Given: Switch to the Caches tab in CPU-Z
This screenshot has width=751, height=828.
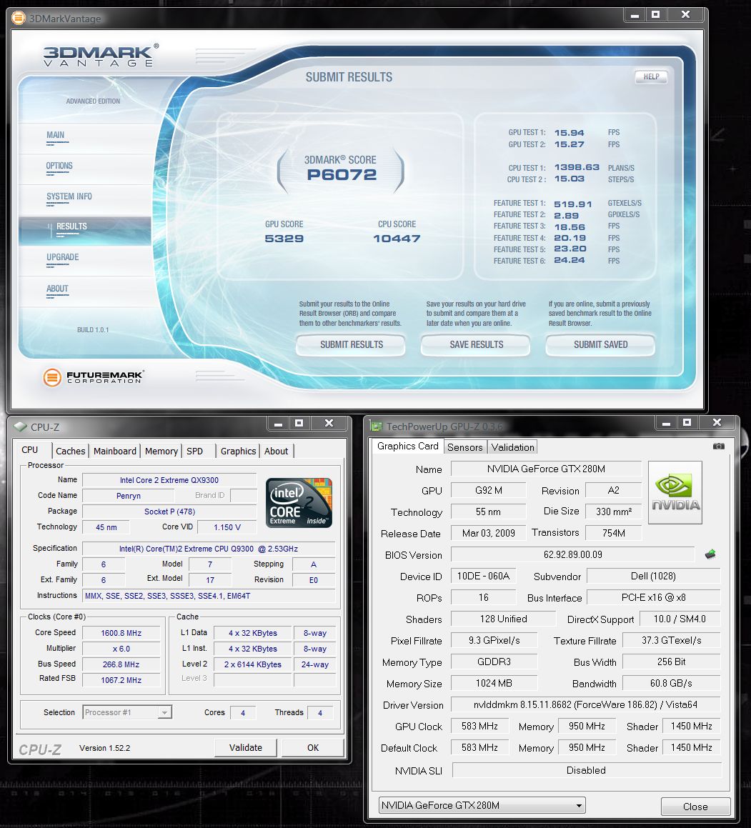Looking at the screenshot, I should (70, 451).
